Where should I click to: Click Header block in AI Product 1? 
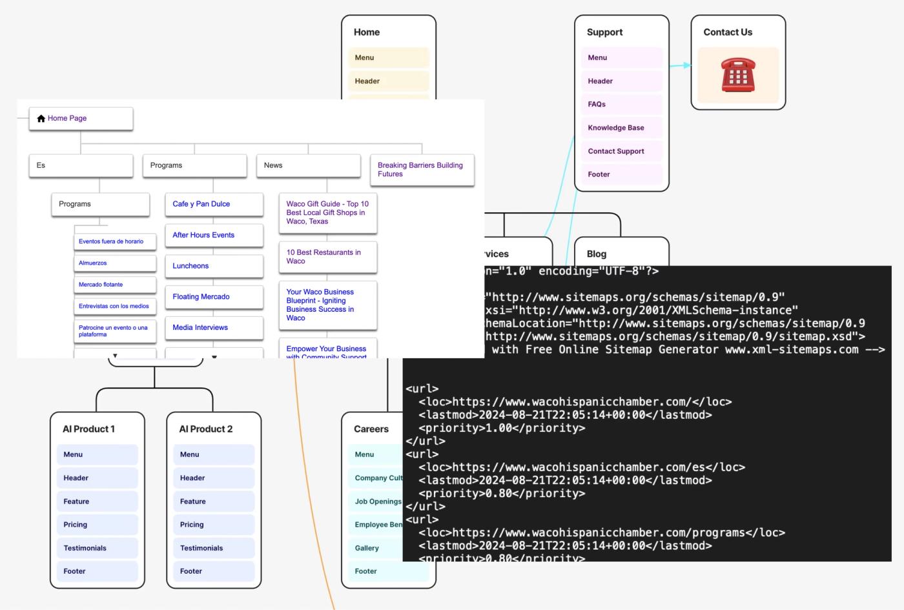[98, 478]
